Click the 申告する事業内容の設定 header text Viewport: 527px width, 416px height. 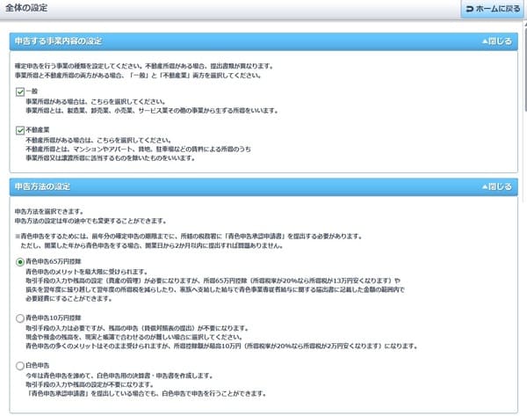pos(58,41)
